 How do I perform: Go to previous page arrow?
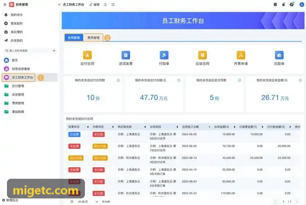click(x=276, y=202)
